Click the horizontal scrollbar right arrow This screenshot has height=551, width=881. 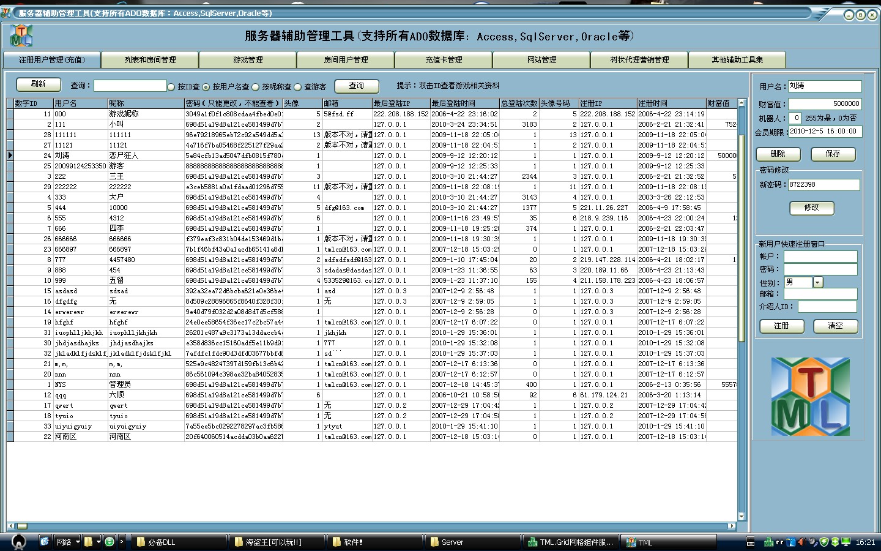click(x=732, y=526)
